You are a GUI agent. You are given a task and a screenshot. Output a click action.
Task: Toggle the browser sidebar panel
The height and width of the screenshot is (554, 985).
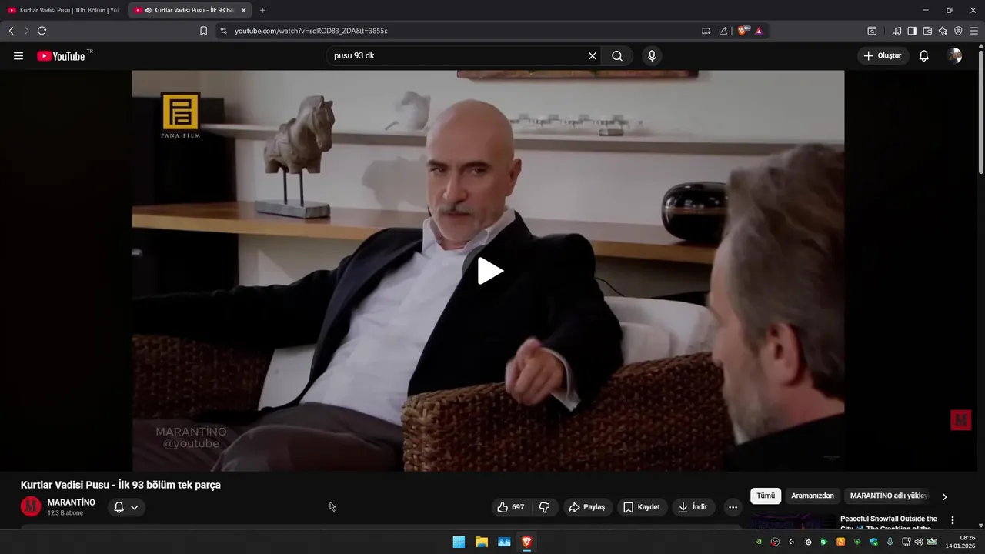(x=912, y=31)
